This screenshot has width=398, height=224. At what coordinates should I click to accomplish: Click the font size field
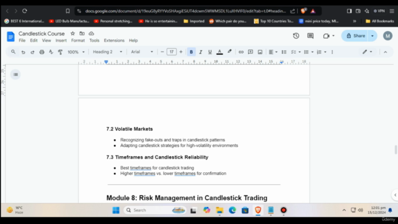click(172, 52)
